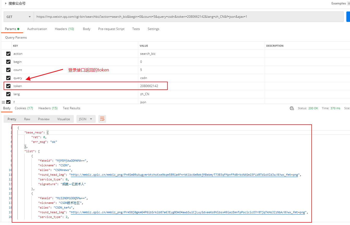This screenshot has width=350, height=225.
Task: Open the Pre-request Script tab
Action: point(111,29)
